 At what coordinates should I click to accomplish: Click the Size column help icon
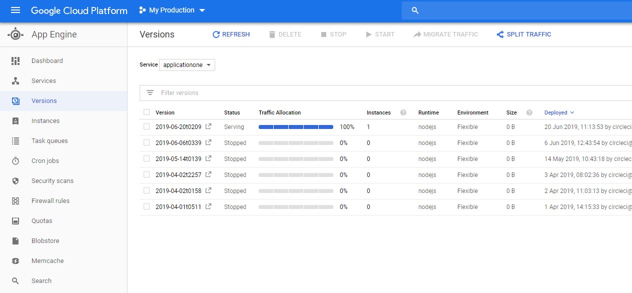tap(529, 112)
